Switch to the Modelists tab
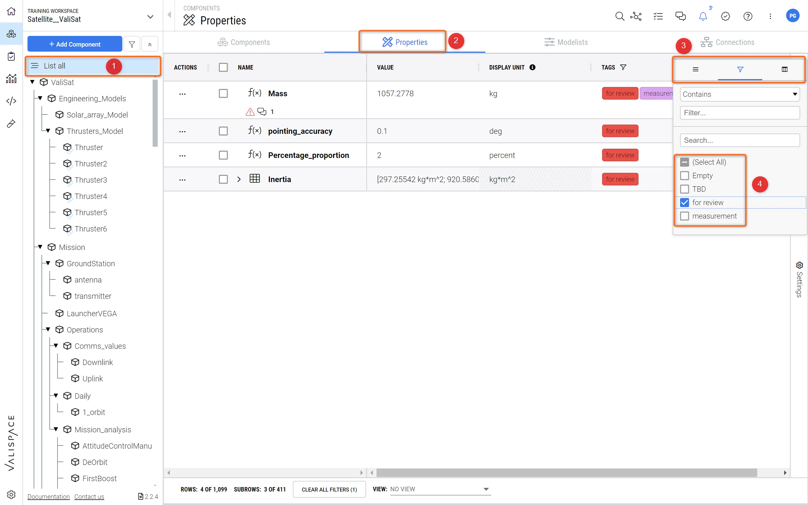Viewport: 808px width, 505px height. [x=566, y=42]
